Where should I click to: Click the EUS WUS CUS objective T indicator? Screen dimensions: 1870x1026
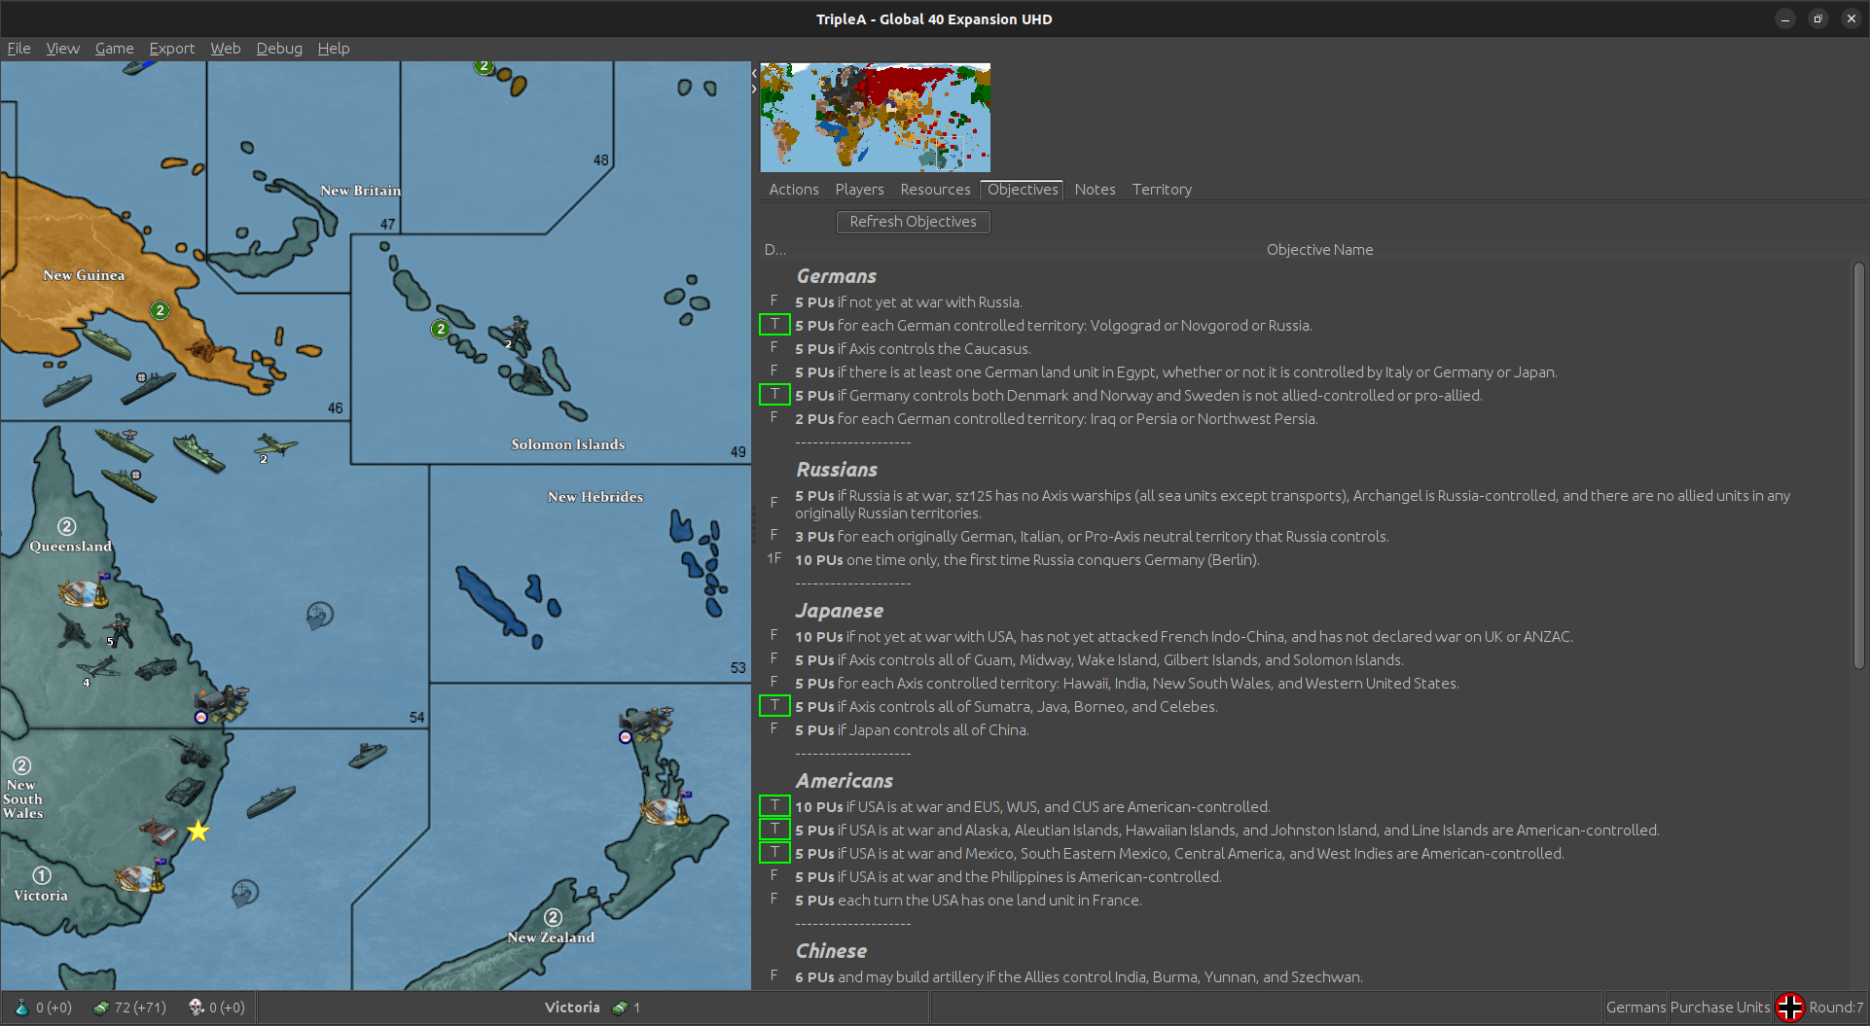[x=774, y=806]
